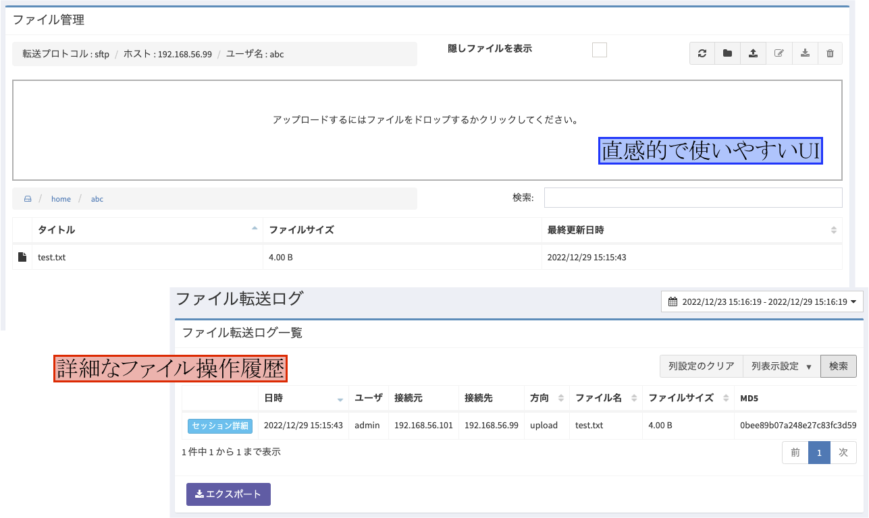Open home folder in breadcrumb
The height and width of the screenshot is (518, 869).
[x=61, y=199]
